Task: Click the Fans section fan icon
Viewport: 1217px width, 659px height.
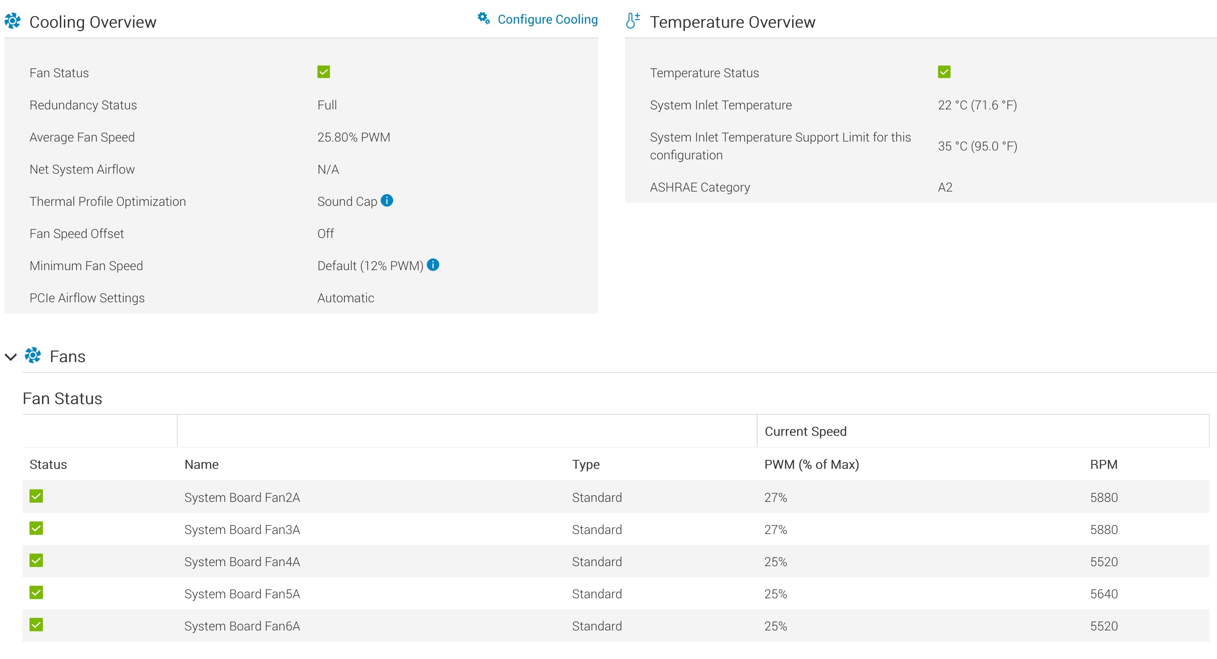Action: (x=33, y=355)
